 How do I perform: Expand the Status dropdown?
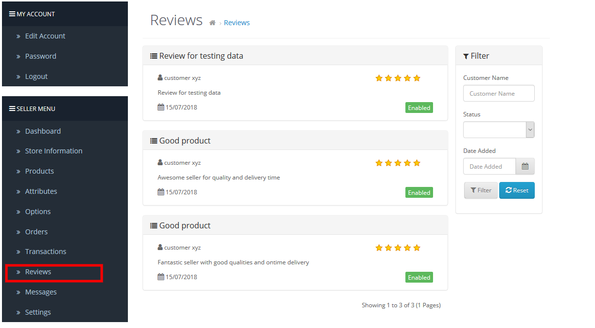point(499,130)
